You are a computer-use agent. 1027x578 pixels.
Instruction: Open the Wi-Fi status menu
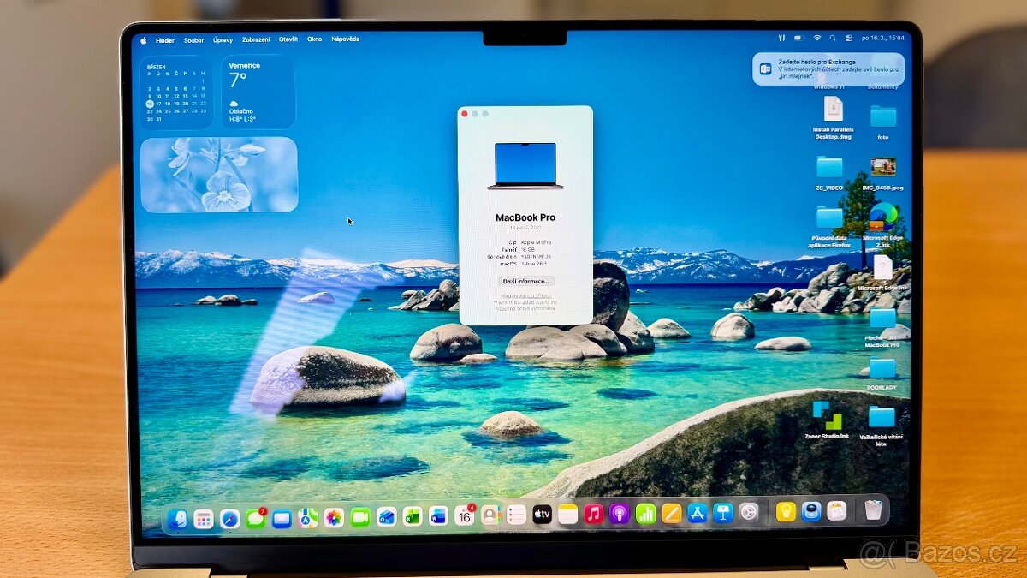coord(818,38)
